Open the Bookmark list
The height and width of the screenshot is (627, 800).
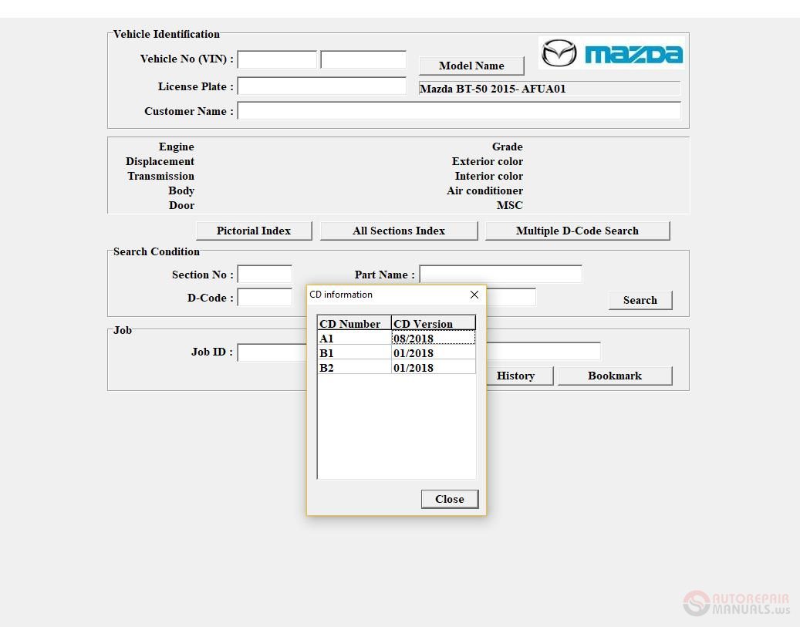614,376
